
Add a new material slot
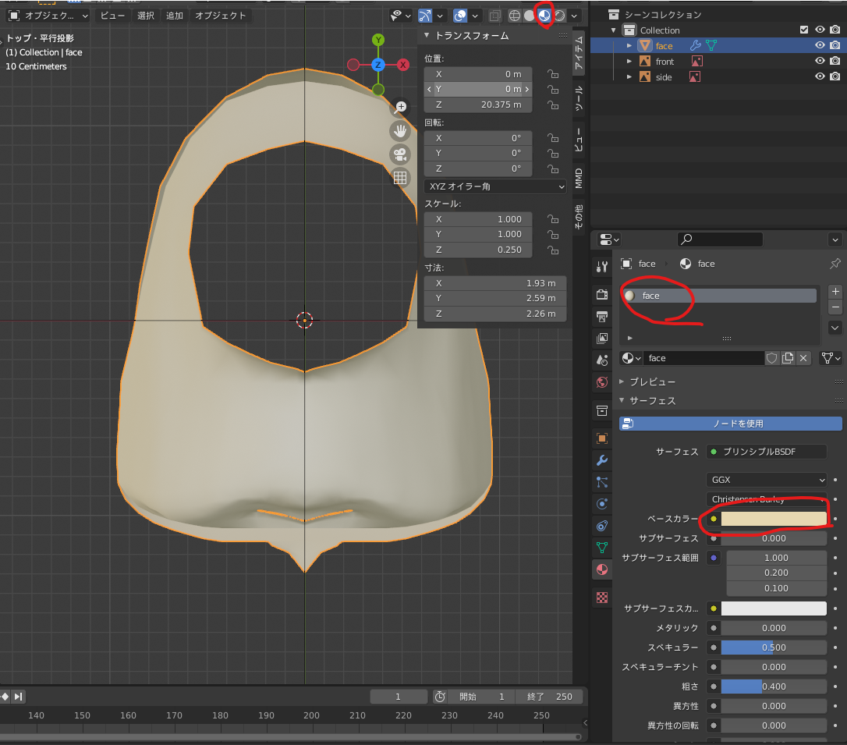(x=835, y=291)
